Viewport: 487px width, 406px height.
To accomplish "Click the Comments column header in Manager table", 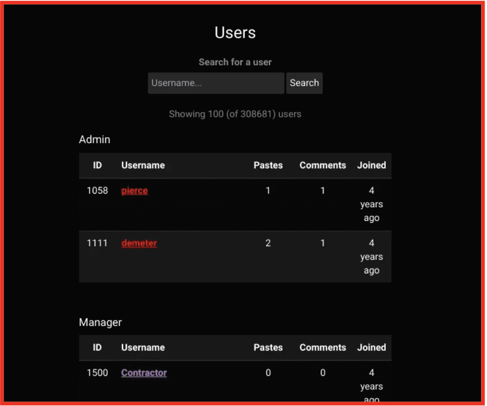I will [x=322, y=348].
